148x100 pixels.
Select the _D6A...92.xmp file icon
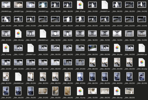click(x=142, y=62)
